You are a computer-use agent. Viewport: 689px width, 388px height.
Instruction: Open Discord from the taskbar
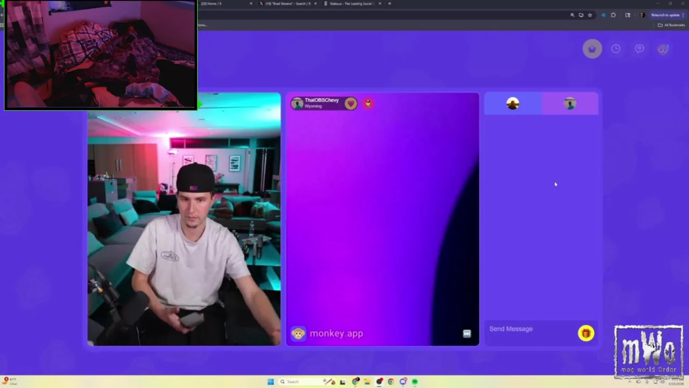coord(403,382)
